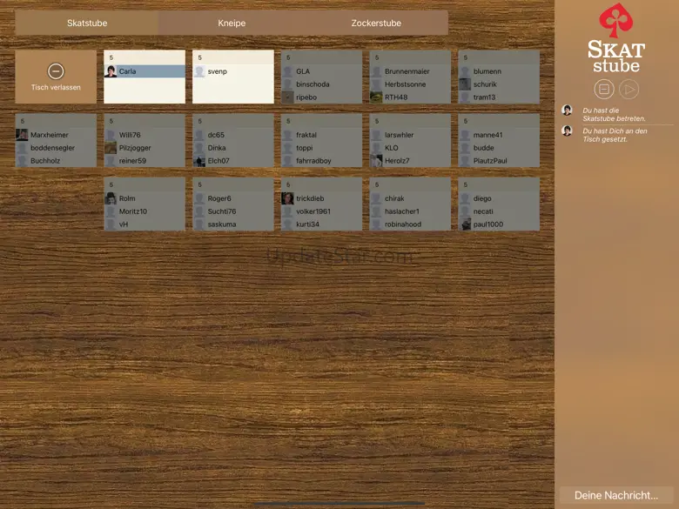Click player KLO

pos(410,148)
